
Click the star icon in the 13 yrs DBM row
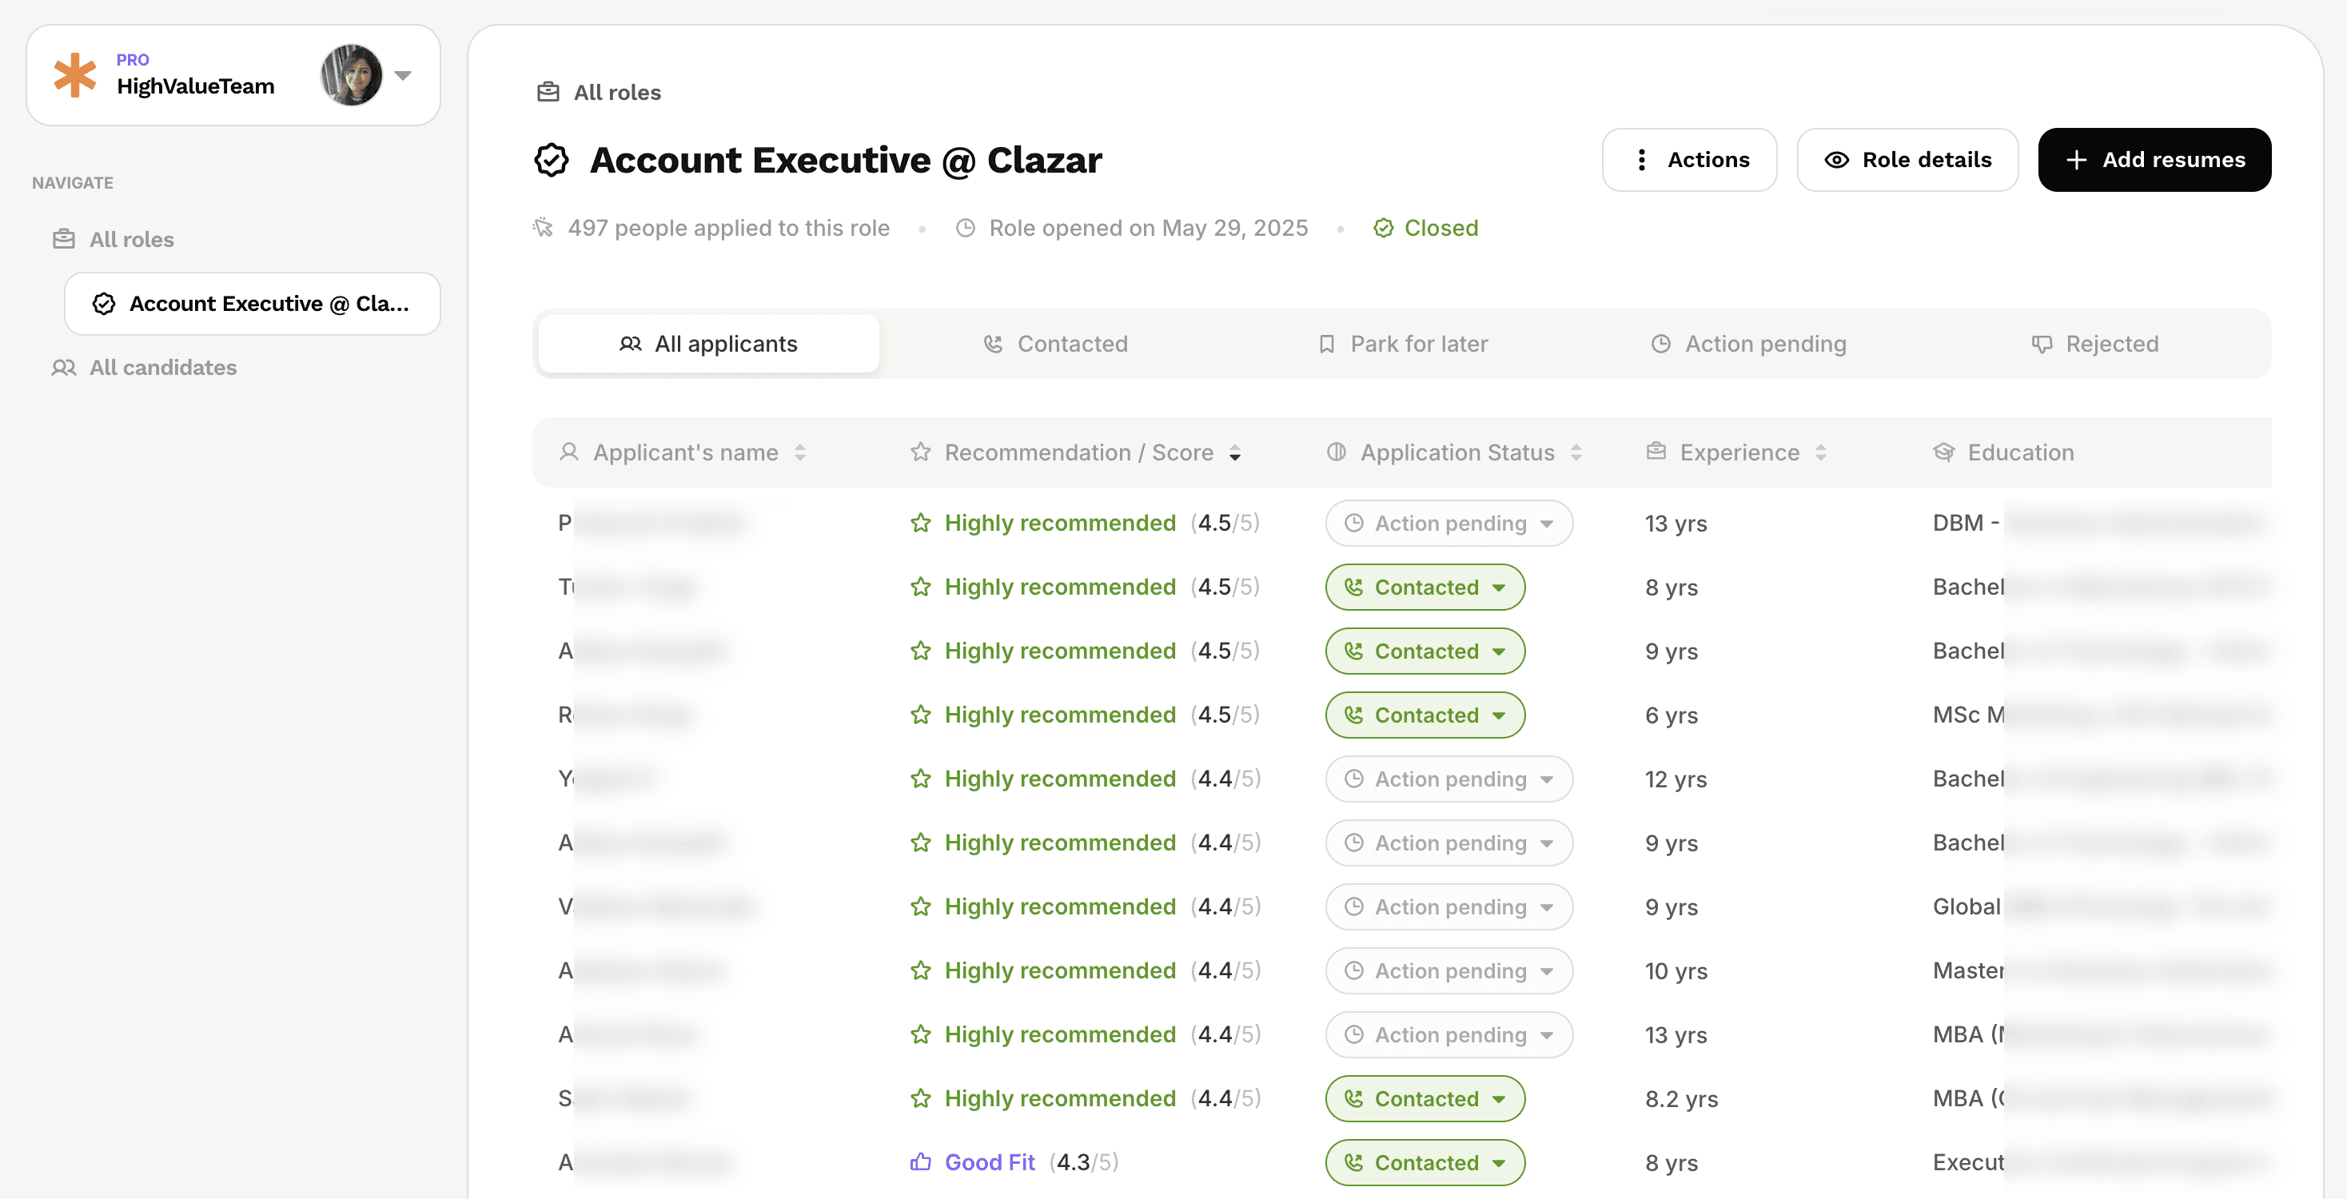[921, 523]
